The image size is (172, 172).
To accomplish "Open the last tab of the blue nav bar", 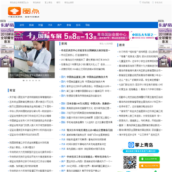I will [x=87, y=25].
